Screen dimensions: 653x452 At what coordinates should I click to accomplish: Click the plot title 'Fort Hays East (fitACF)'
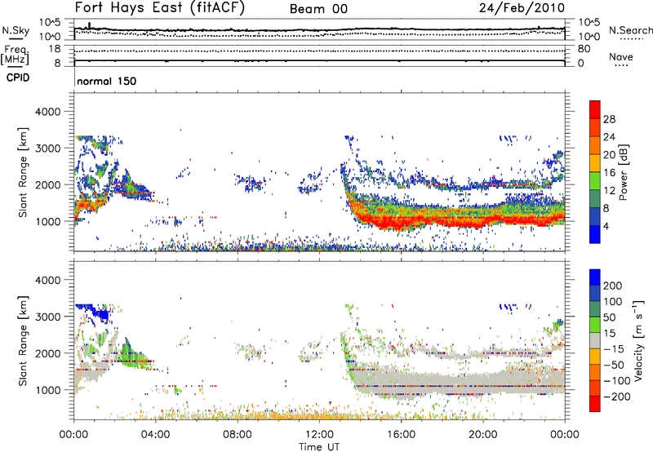159,7
